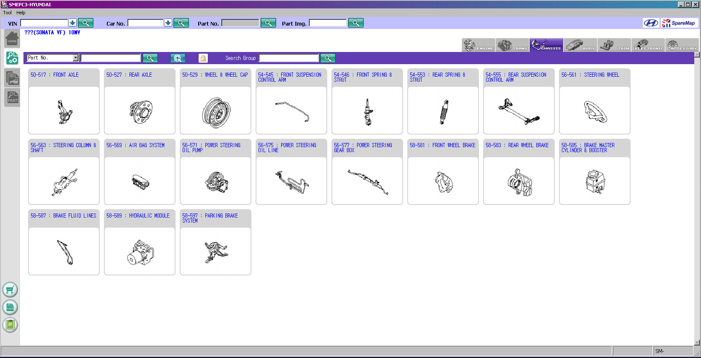Click the Search Group input field

pos(289,58)
